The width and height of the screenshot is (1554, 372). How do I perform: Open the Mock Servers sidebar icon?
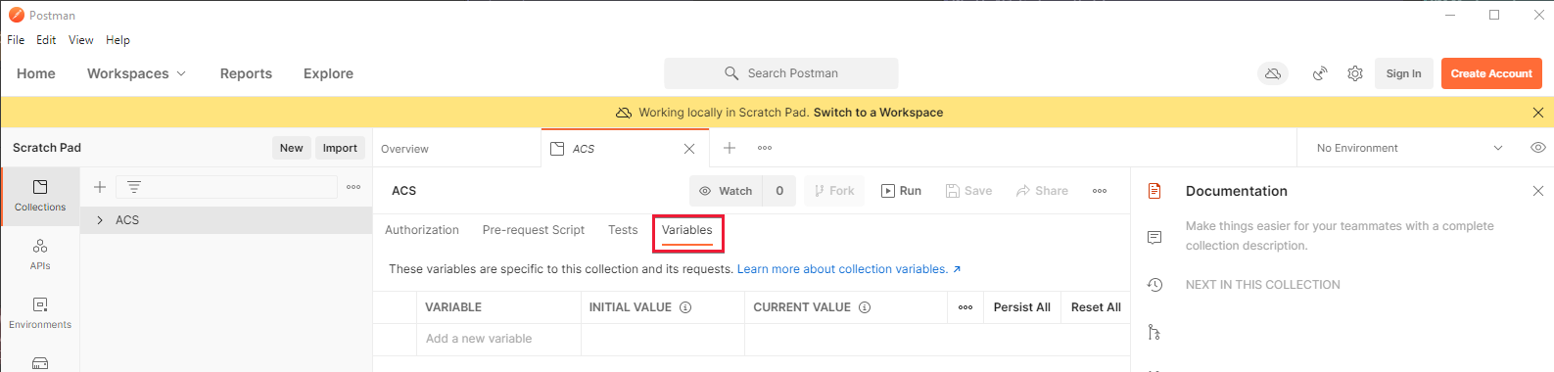click(x=40, y=363)
